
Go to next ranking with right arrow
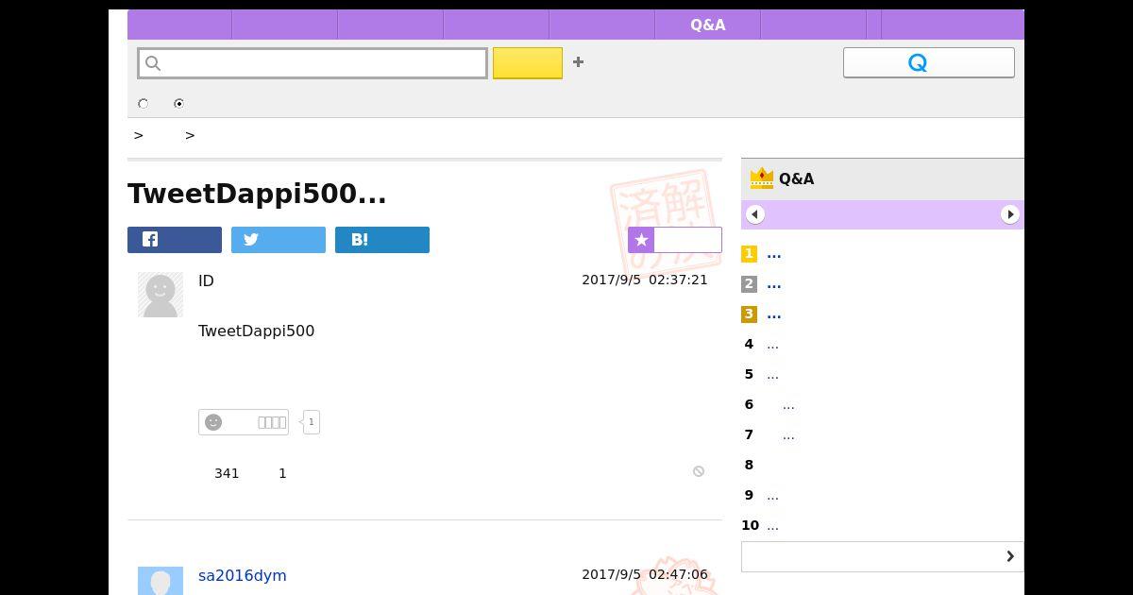coord(1010,214)
